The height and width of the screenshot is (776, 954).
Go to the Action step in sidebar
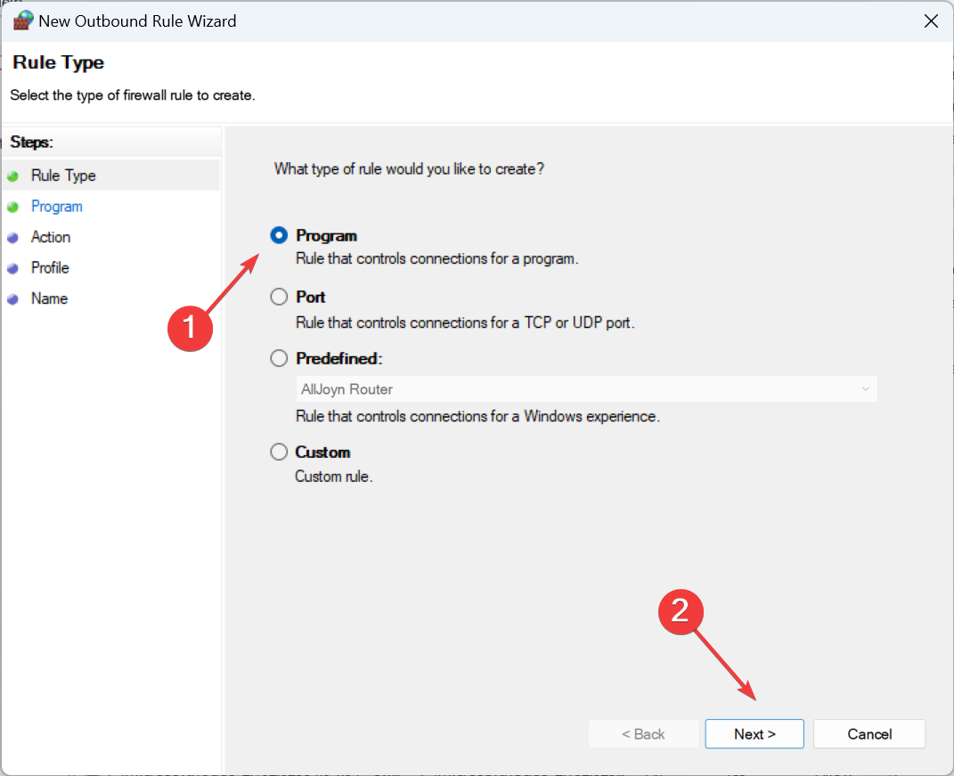pyautogui.click(x=51, y=237)
